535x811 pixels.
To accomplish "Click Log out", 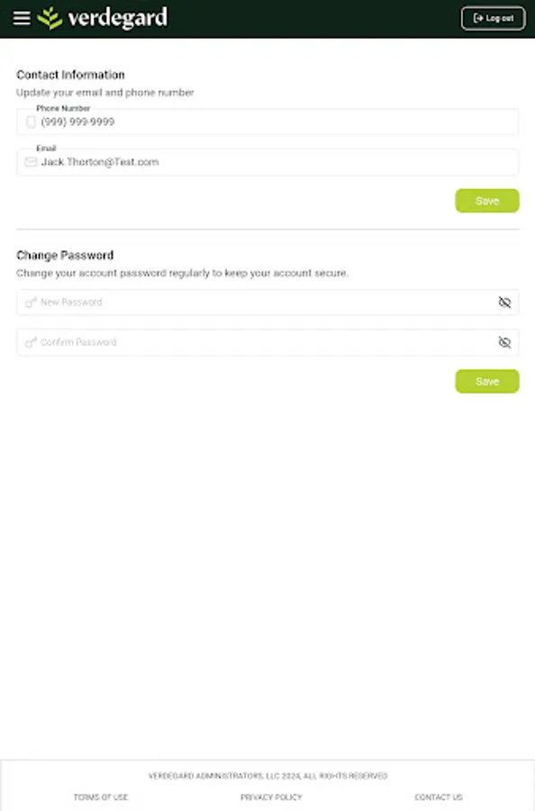I will coord(494,16).
